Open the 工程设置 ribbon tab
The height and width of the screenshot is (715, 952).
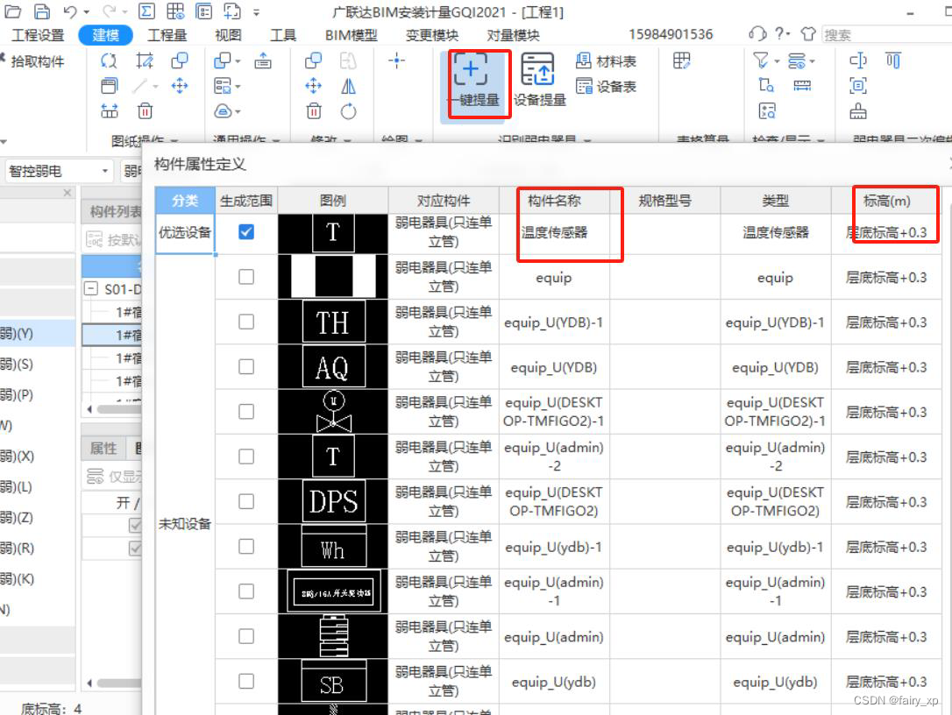pos(38,35)
